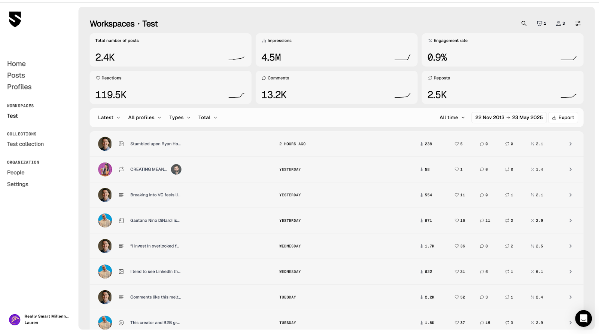The image size is (599, 334).
Task: Open the All time range dropdown
Action: (452, 117)
